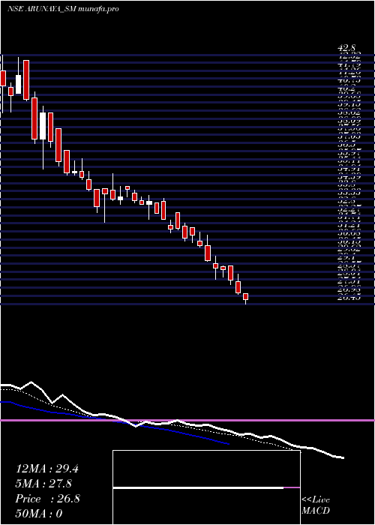Click the 'Price : 26.8' value

pyautogui.click(x=48, y=499)
